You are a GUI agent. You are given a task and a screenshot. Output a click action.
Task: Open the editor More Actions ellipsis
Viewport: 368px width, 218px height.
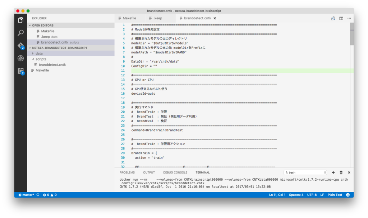pyautogui.click(x=349, y=18)
